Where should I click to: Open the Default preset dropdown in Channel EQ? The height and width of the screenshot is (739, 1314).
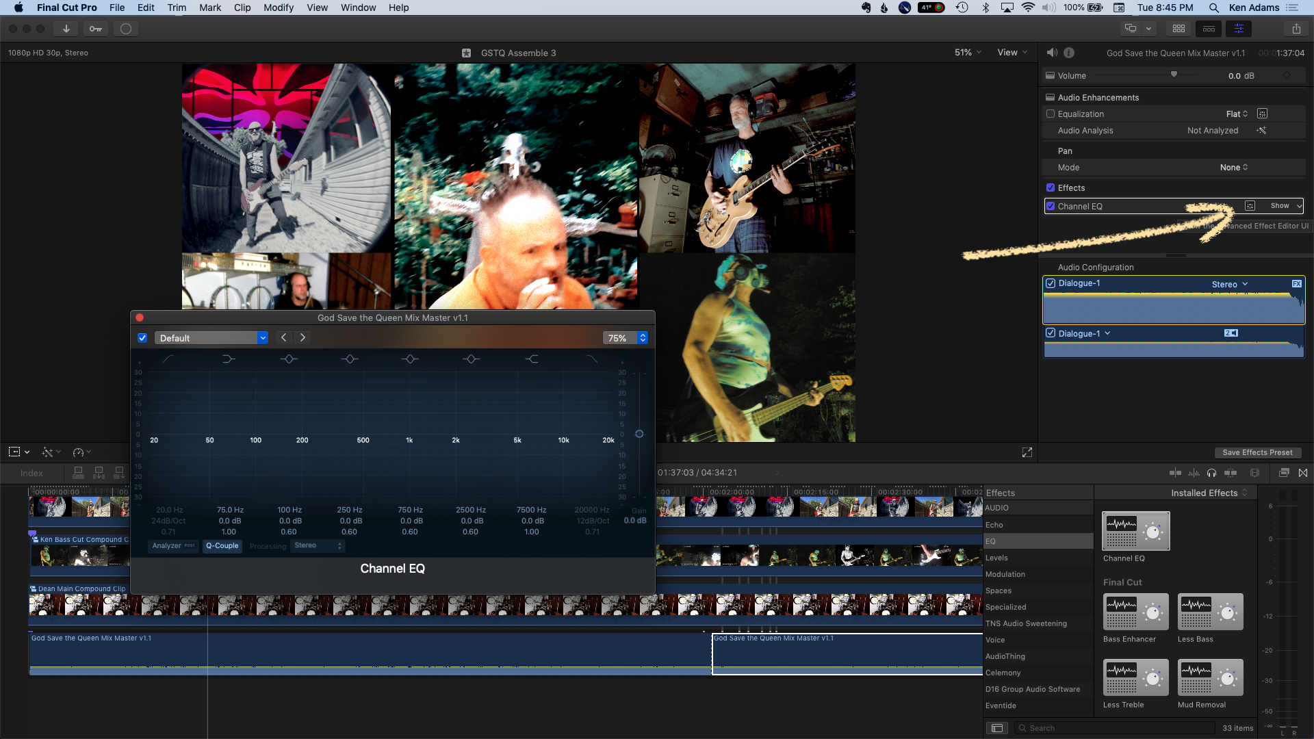[x=211, y=338]
